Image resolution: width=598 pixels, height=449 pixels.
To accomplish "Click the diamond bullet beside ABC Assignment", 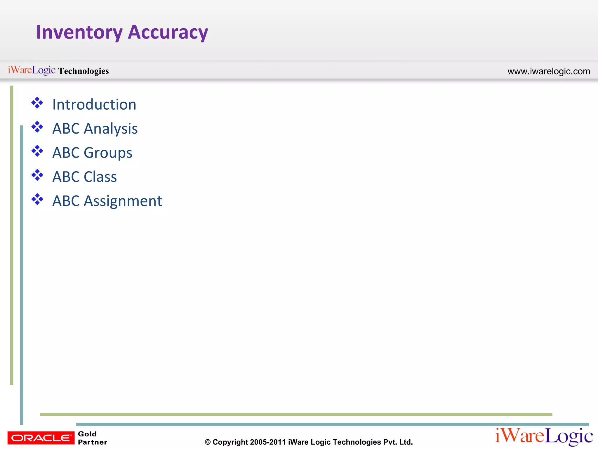I will coord(37,199).
